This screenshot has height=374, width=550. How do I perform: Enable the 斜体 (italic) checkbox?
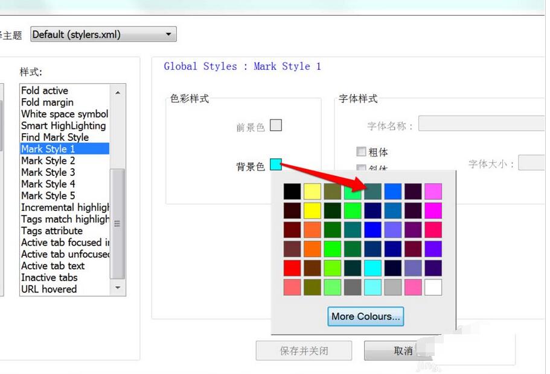pyautogui.click(x=361, y=167)
